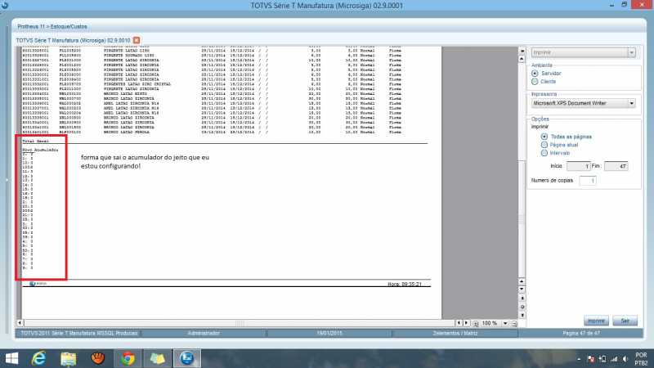Click the POR PTB2 language indicator
This screenshot has width=654, height=368.
641,359
